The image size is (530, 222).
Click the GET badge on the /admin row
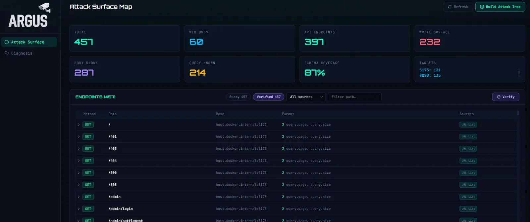pos(88,197)
